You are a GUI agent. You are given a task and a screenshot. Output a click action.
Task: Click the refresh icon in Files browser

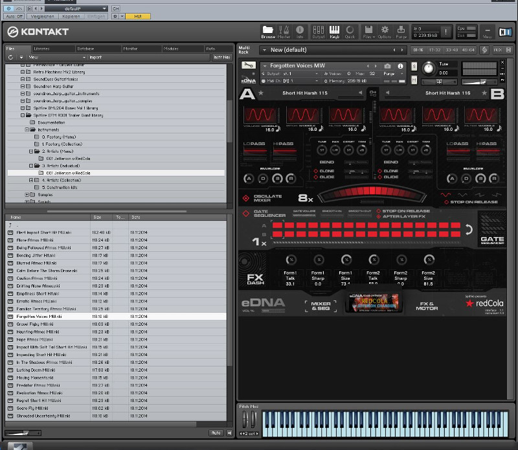pyautogui.click(x=10, y=57)
